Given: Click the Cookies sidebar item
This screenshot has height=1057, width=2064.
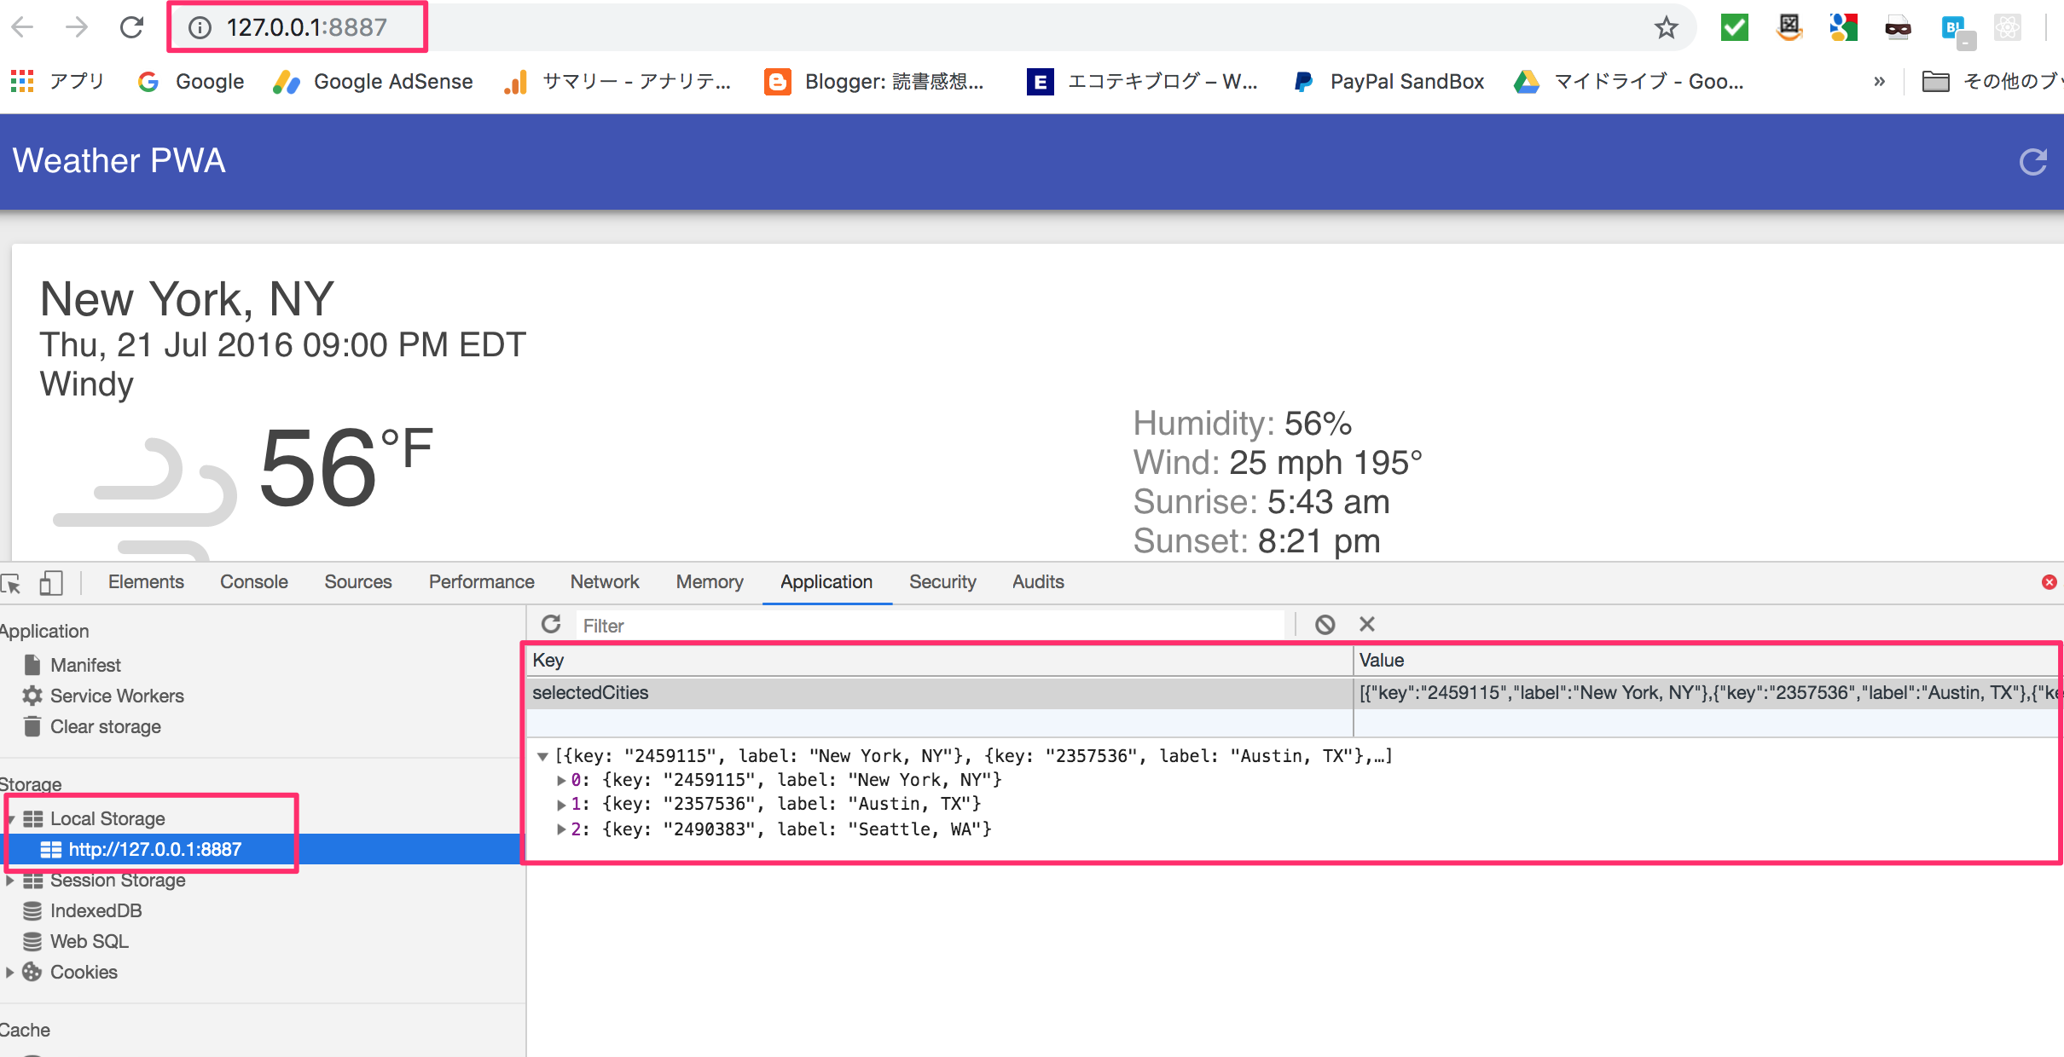Looking at the screenshot, I should pos(81,971).
